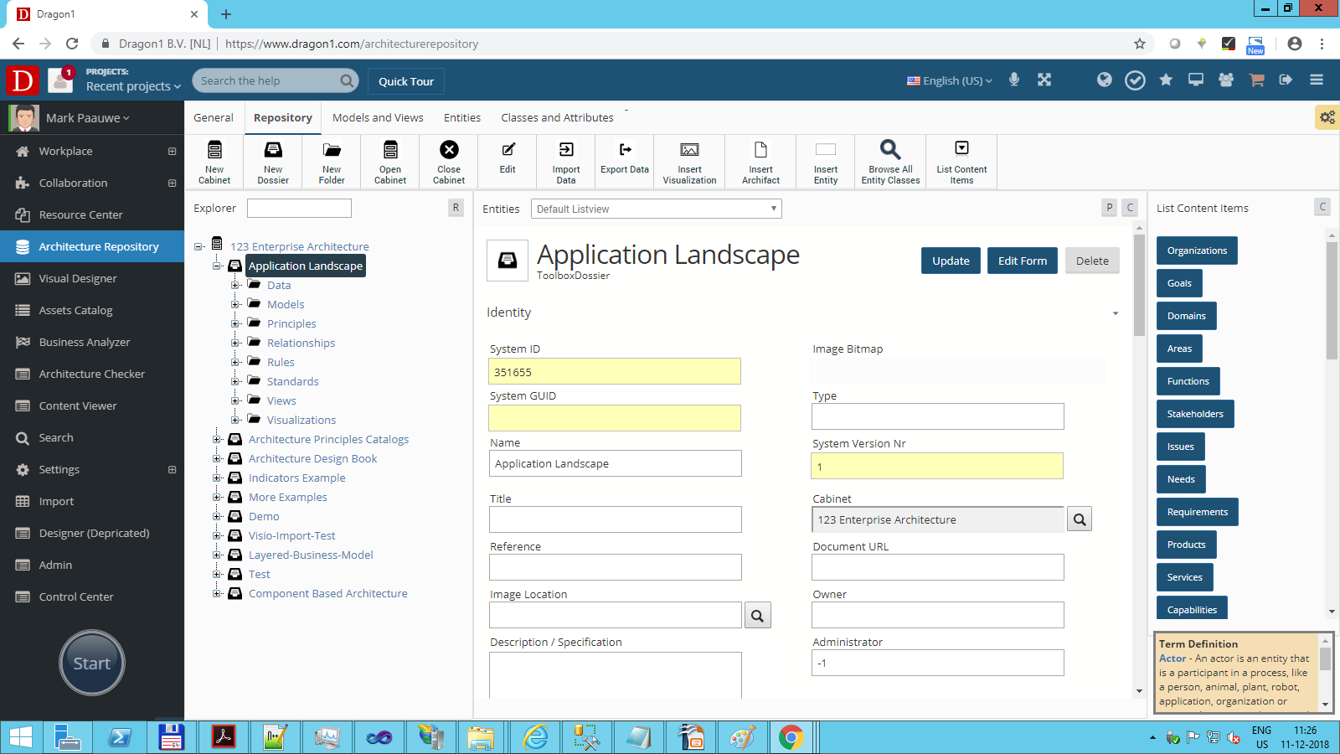Switch to Models and Views tab

pyautogui.click(x=378, y=118)
